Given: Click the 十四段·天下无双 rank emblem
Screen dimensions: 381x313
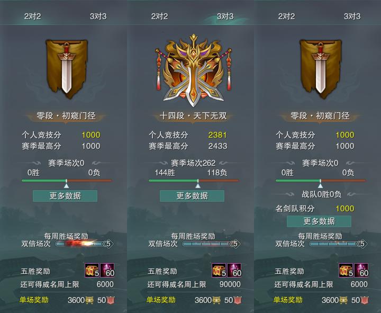Looking at the screenshot, I should (x=193, y=70).
